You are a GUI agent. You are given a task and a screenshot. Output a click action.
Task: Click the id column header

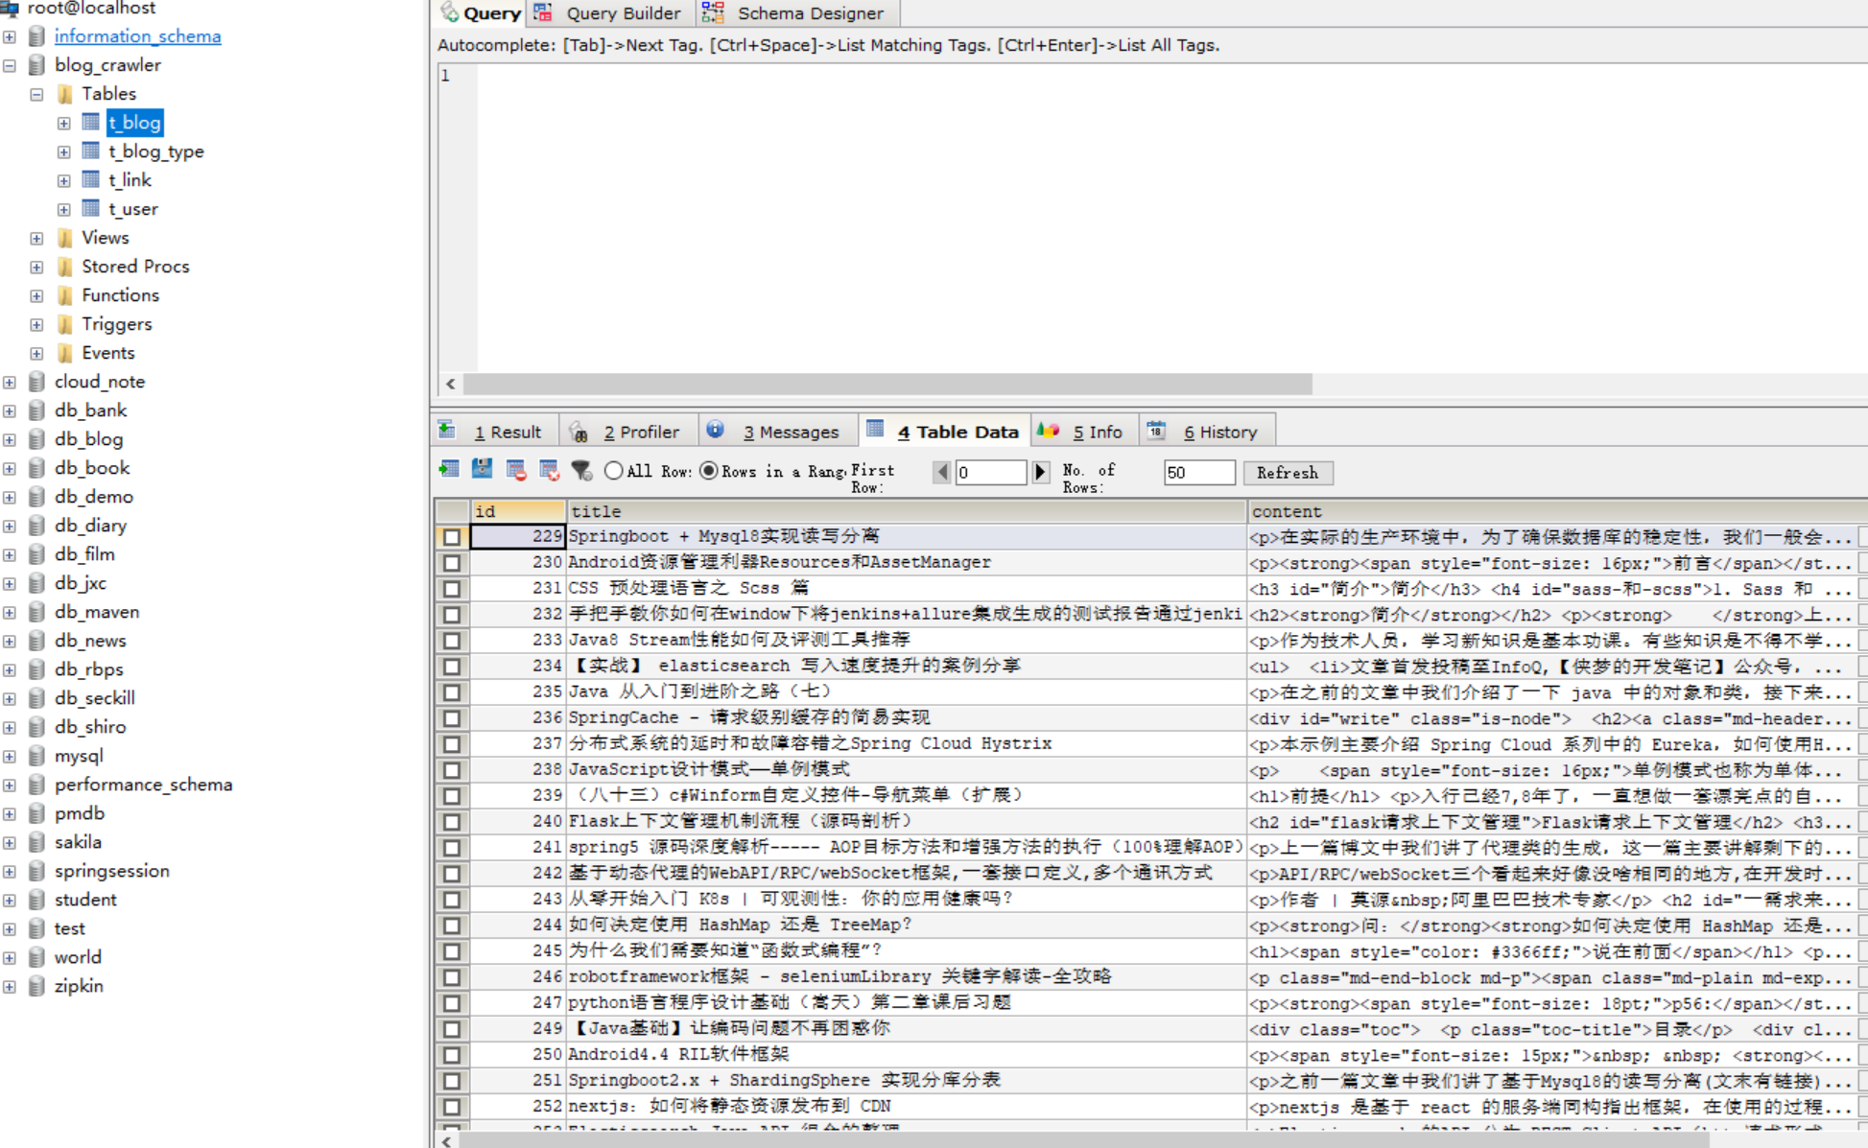tap(517, 511)
